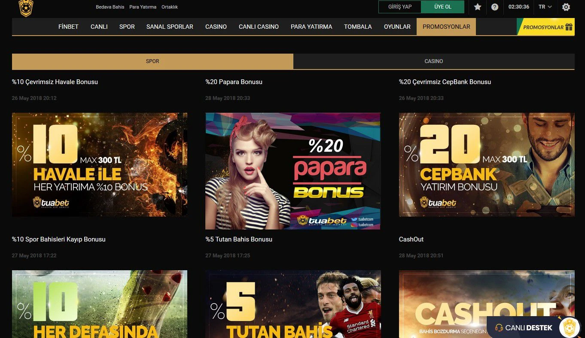The width and height of the screenshot is (585, 338).
Task: Open help via the question mark icon
Action: (x=495, y=7)
